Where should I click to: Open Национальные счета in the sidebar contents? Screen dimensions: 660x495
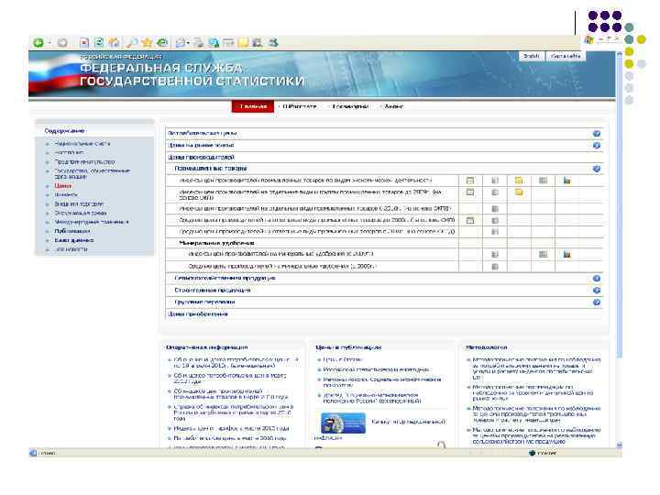point(82,144)
